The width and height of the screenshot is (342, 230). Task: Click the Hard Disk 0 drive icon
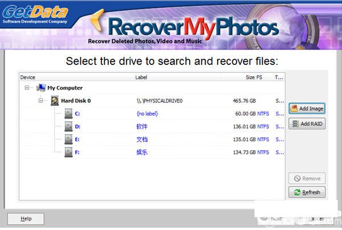click(55, 101)
